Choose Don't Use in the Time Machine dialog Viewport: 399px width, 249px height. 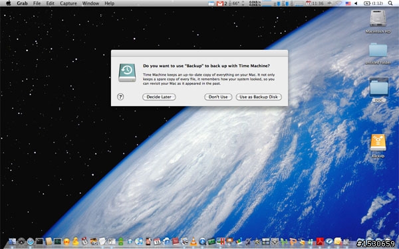(x=218, y=97)
